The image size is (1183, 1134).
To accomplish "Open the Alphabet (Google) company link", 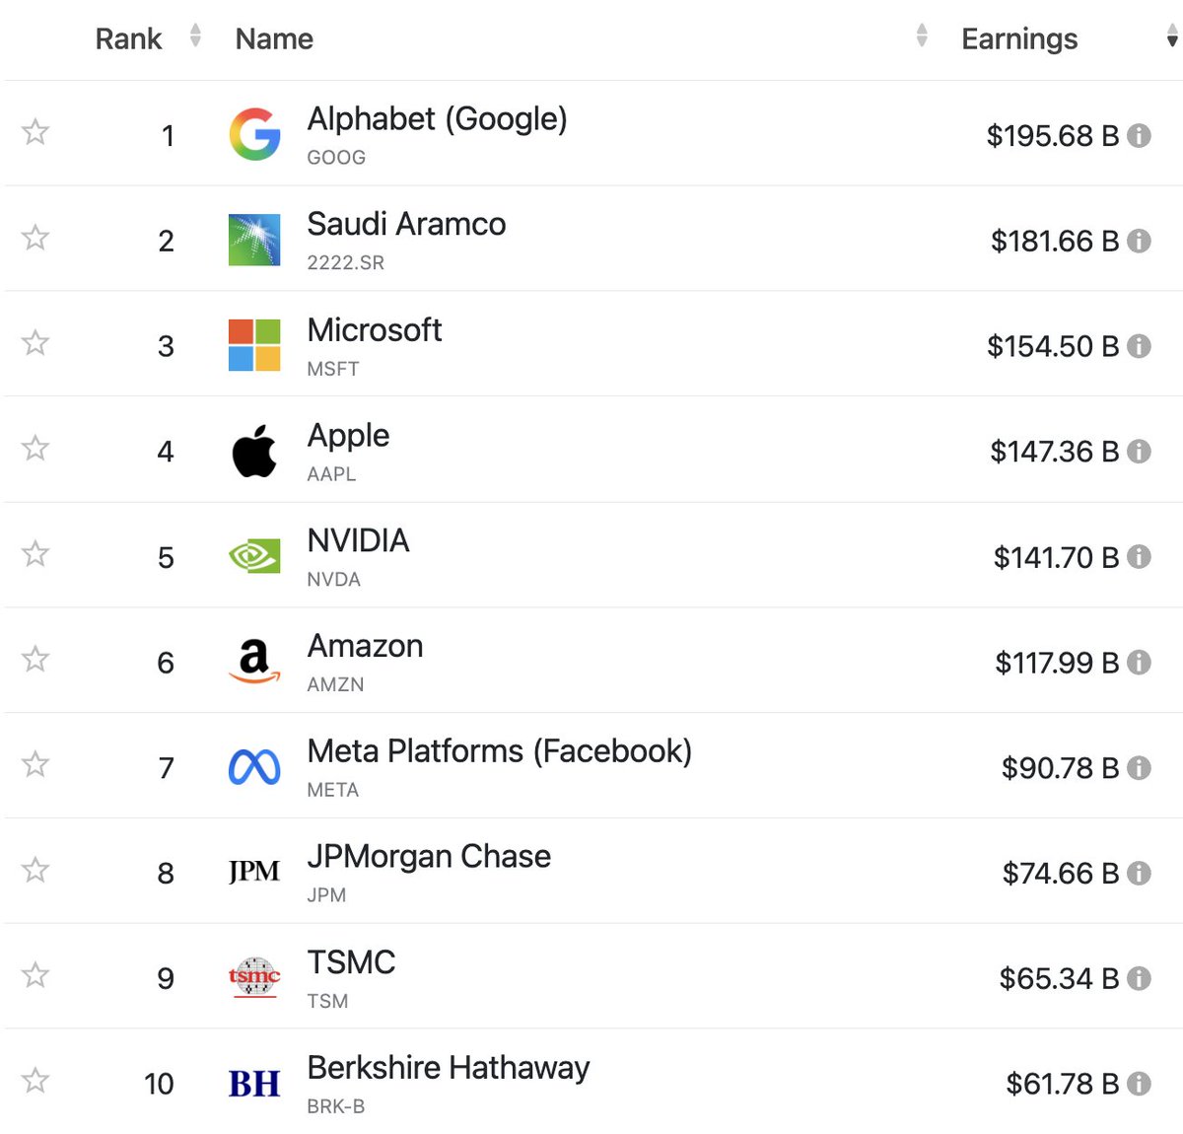I will coord(437,119).
